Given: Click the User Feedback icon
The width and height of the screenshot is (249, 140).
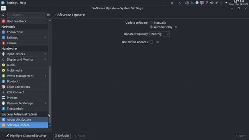Looking at the screenshot, I should [4, 21].
